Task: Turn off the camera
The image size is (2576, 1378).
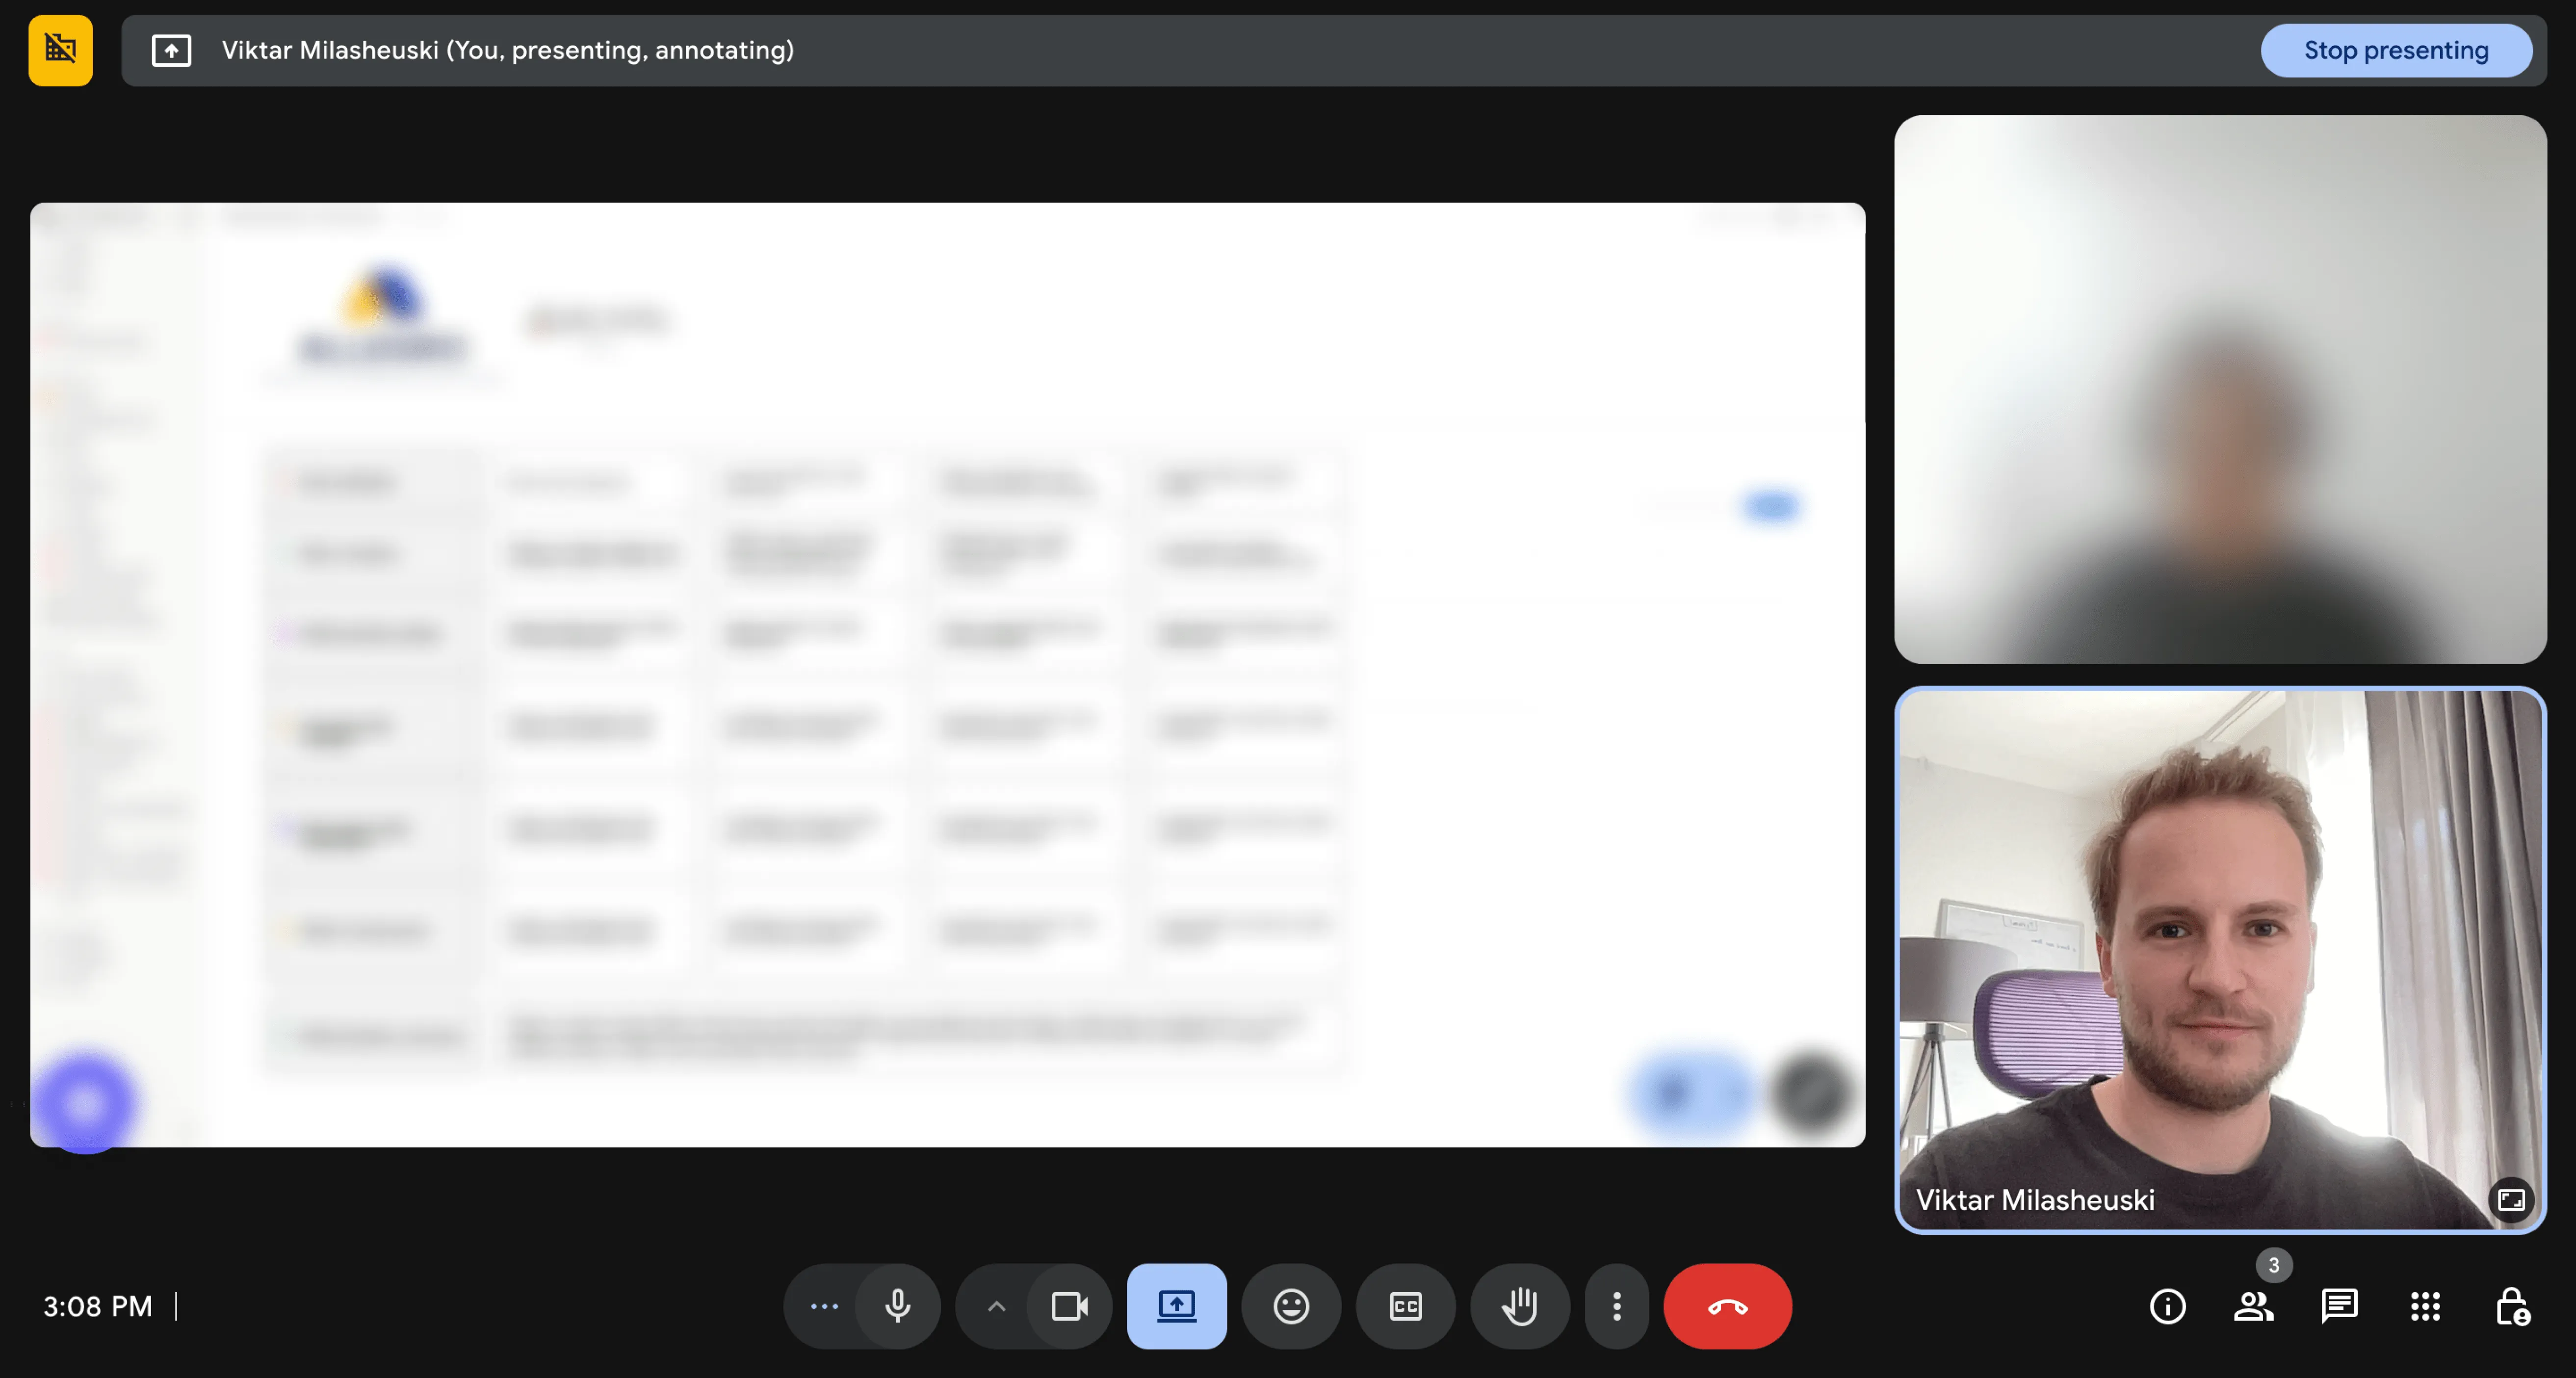Action: pos(1068,1306)
